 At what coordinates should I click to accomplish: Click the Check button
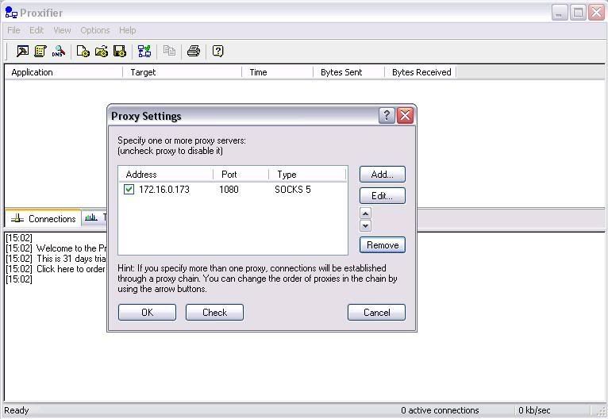tap(214, 313)
